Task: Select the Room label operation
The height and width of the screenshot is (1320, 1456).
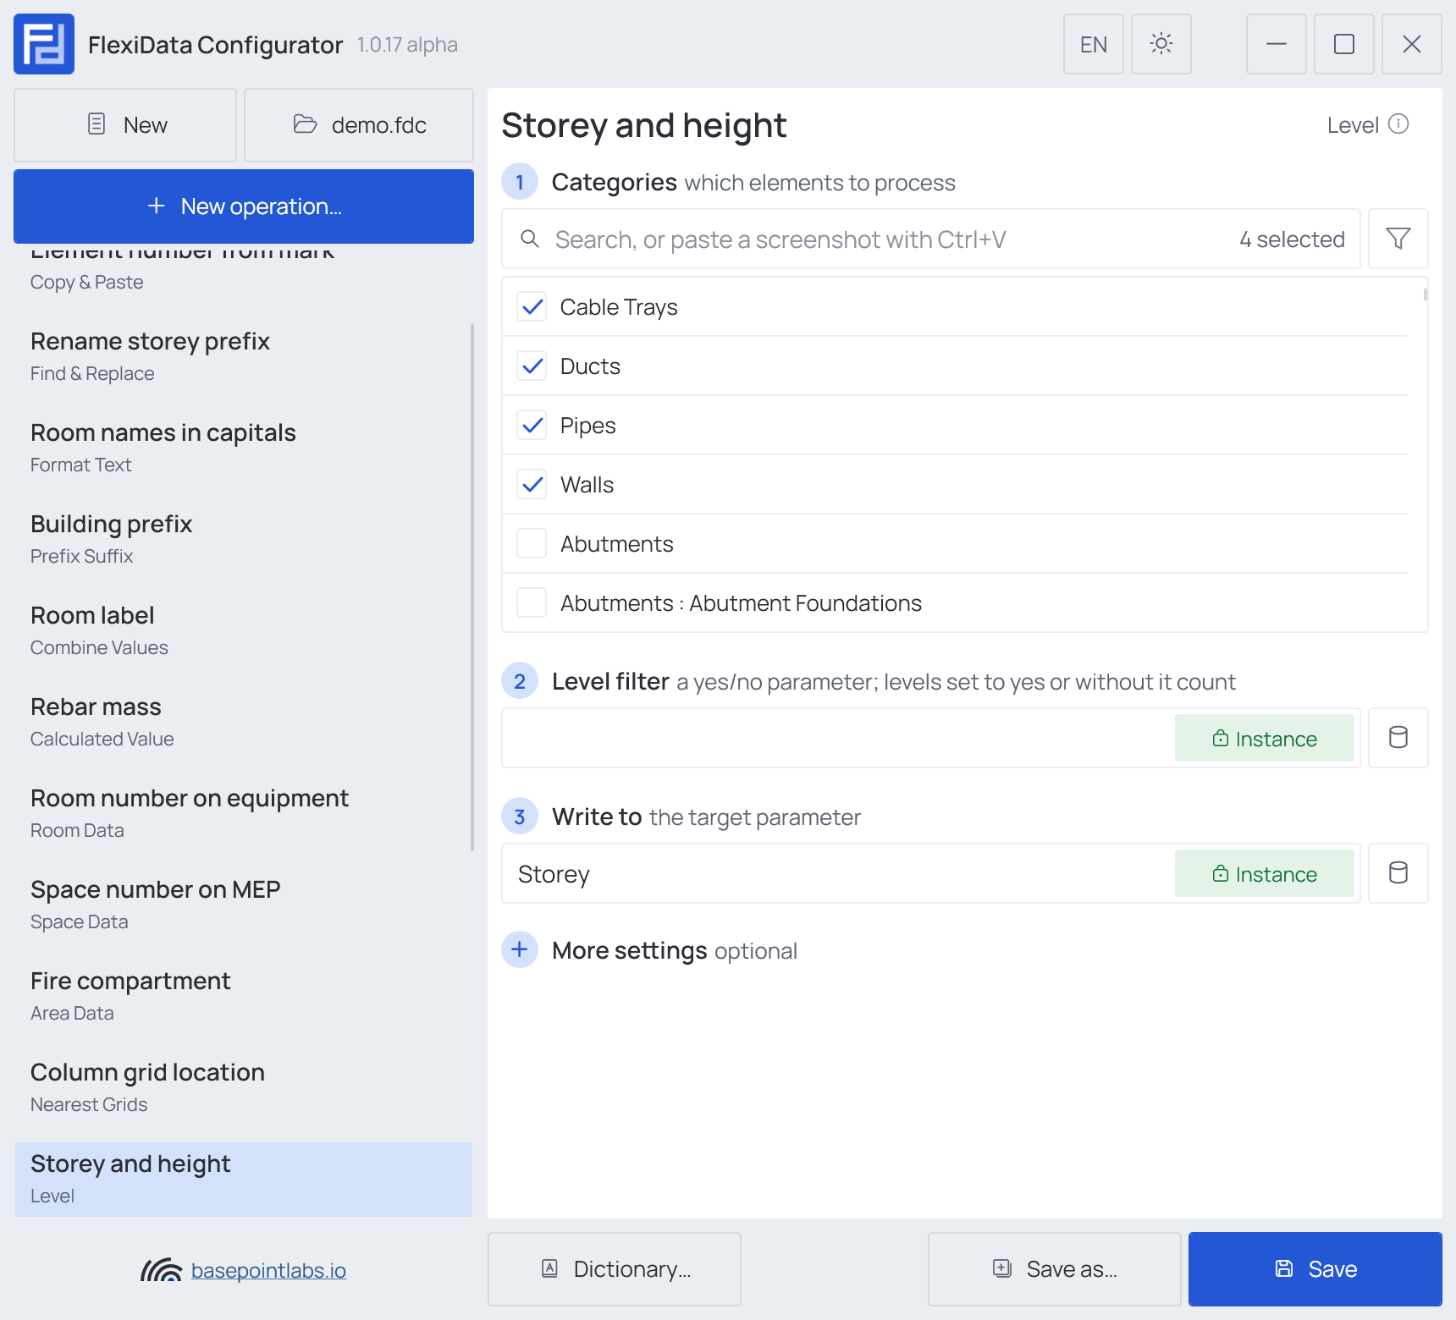Action: point(242,630)
